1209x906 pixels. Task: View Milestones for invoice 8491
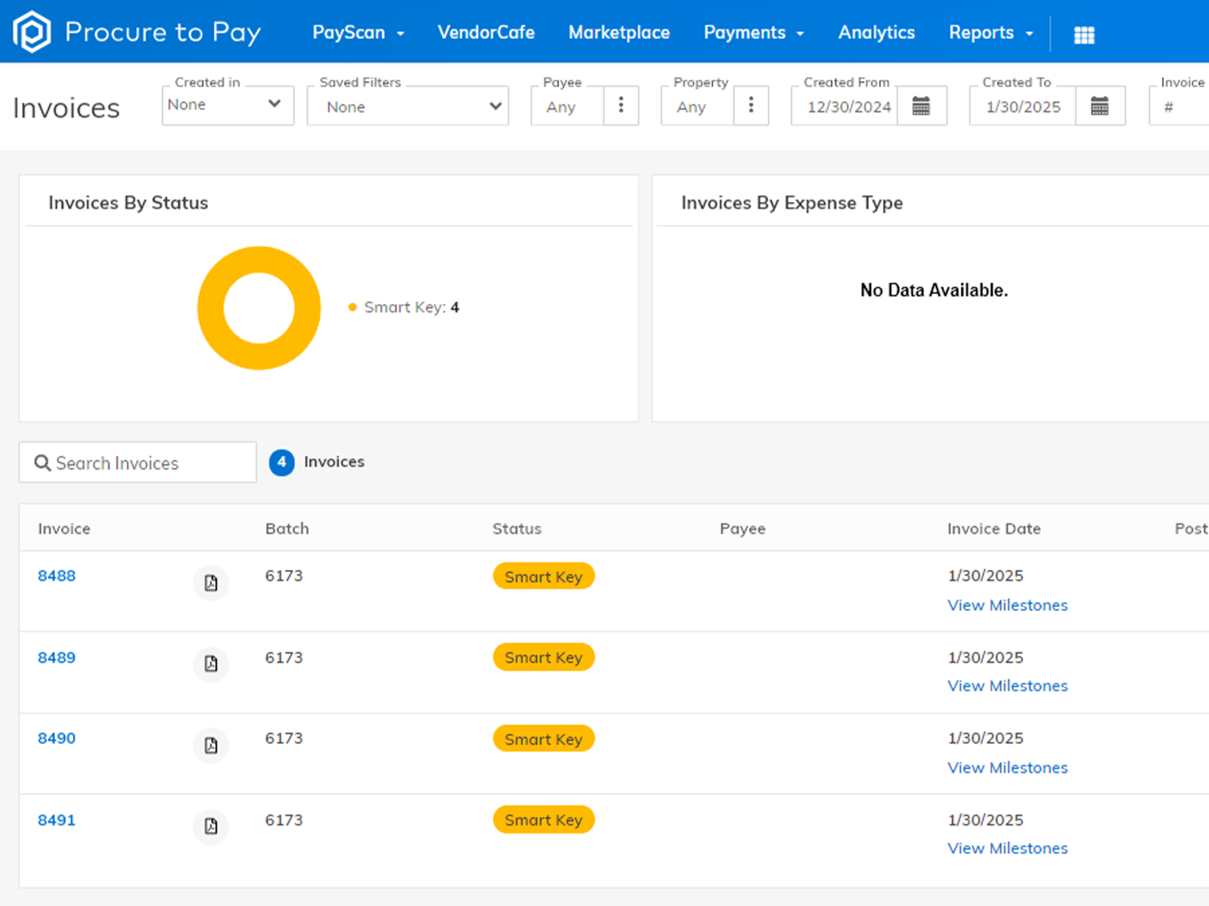(x=1007, y=848)
